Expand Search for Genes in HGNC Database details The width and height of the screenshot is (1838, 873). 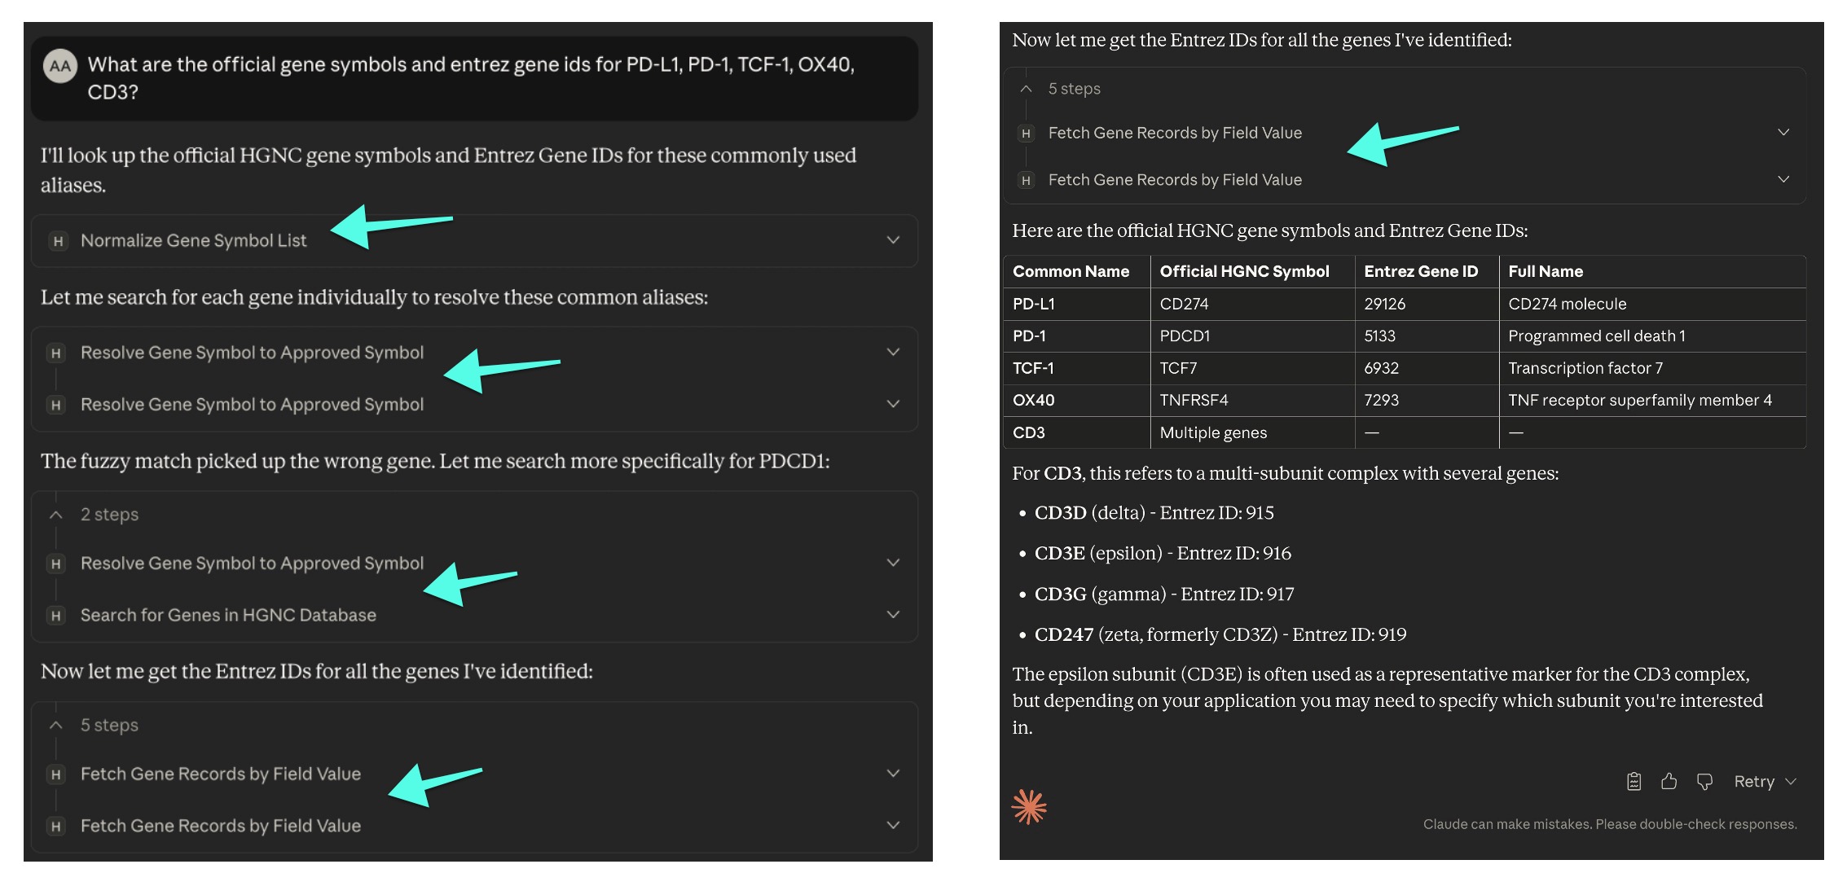click(x=892, y=615)
